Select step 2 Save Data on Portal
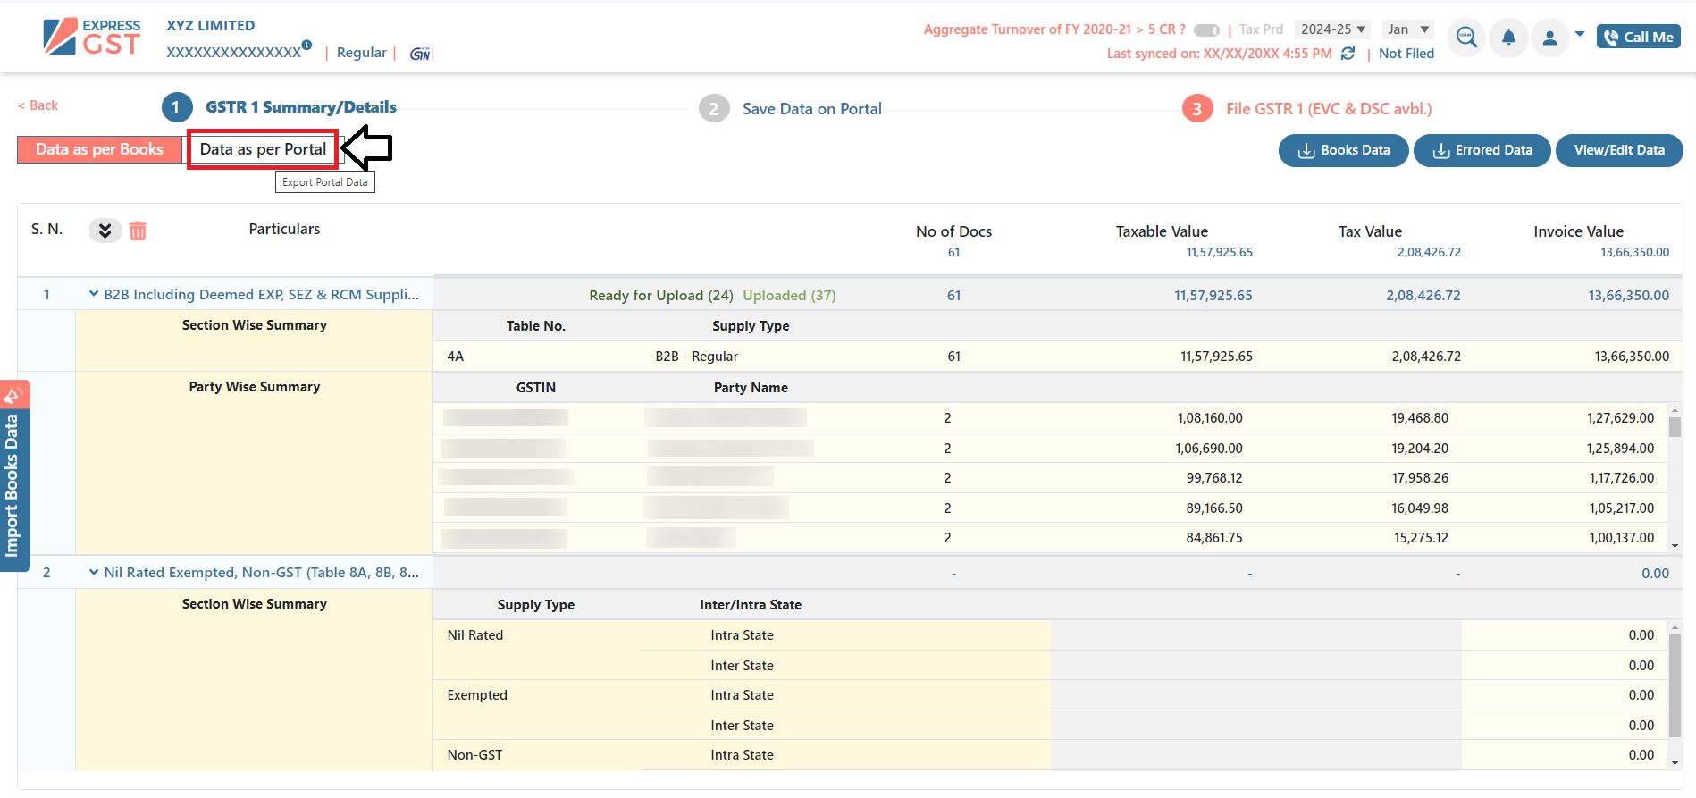Viewport: 1696px width, 798px height. coord(791,109)
